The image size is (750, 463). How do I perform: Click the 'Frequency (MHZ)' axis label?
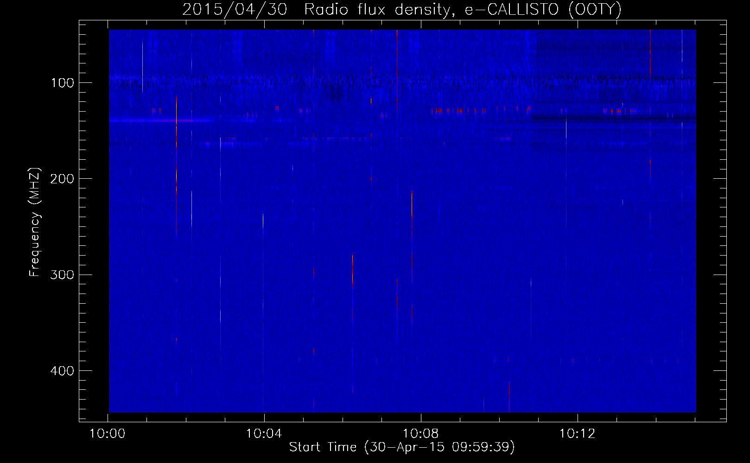(35, 222)
